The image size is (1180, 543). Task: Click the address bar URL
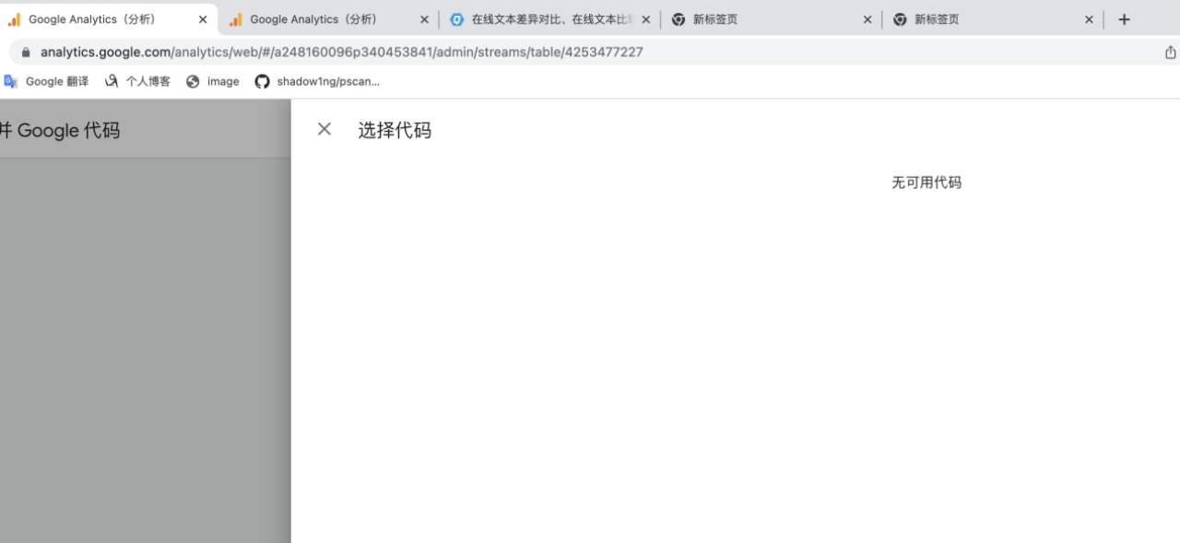coord(341,53)
